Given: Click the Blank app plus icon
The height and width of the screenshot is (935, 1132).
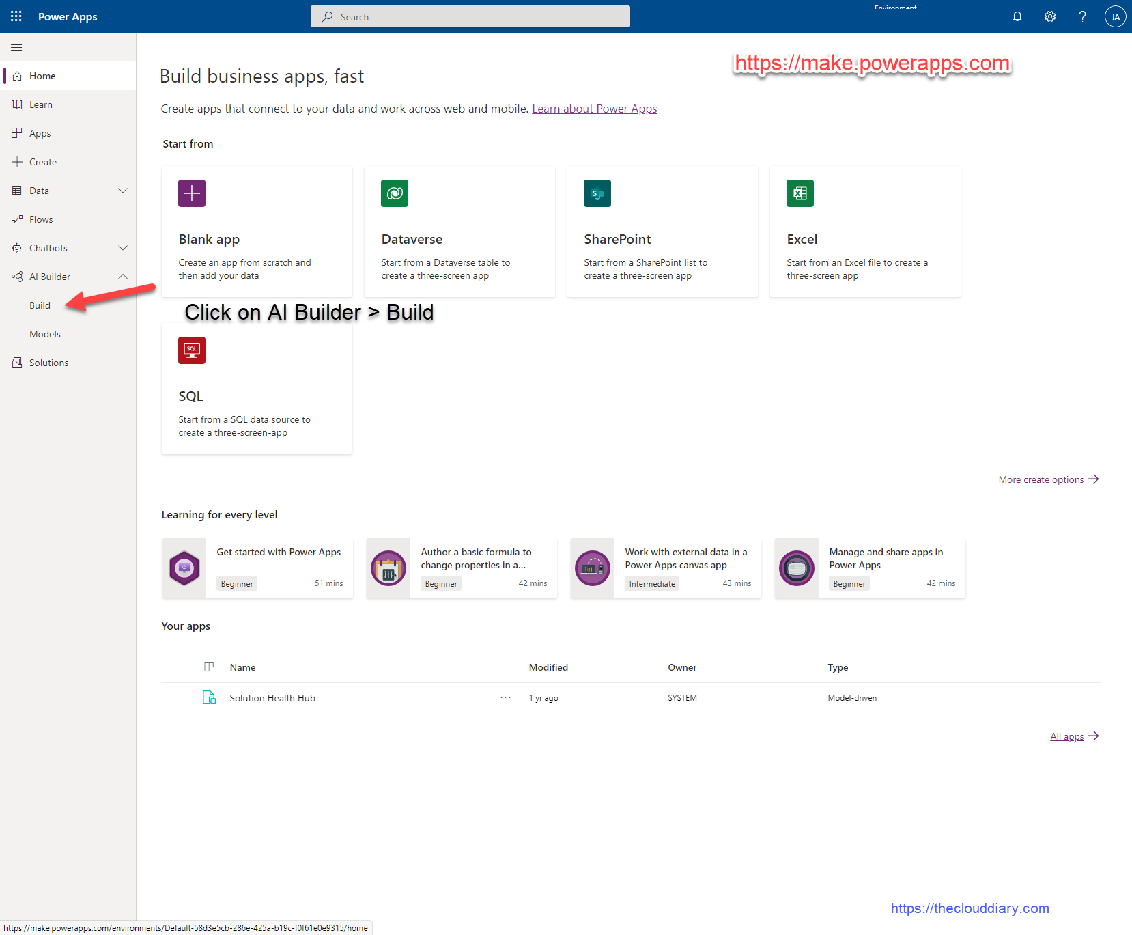Looking at the screenshot, I should click(192, 193).
